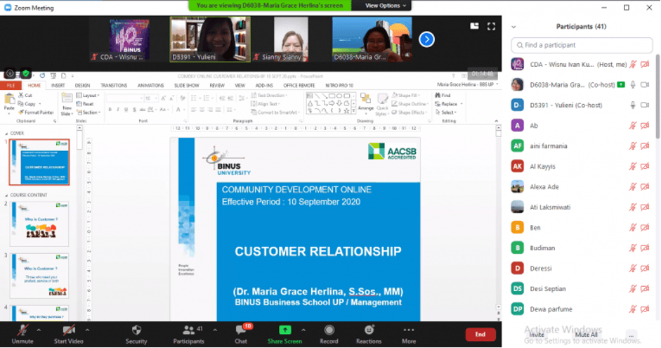The image size is (661, 348).
Task: Open the FILE tab in PowerPoint
Action: point(11,85)
